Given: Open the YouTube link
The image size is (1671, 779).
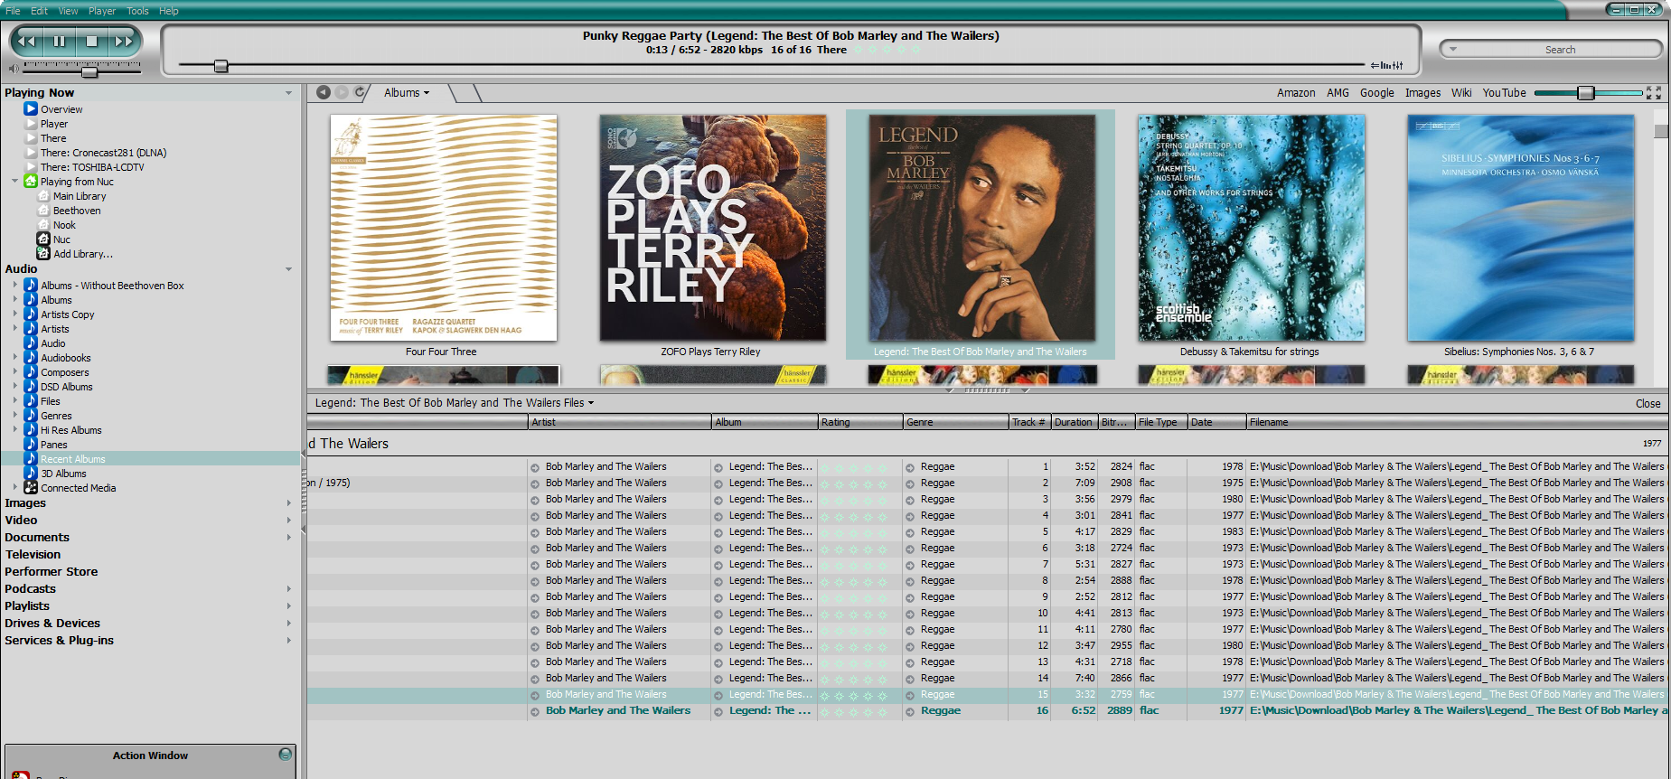Looking at the screenshot, I should (x=1504, y=93).
